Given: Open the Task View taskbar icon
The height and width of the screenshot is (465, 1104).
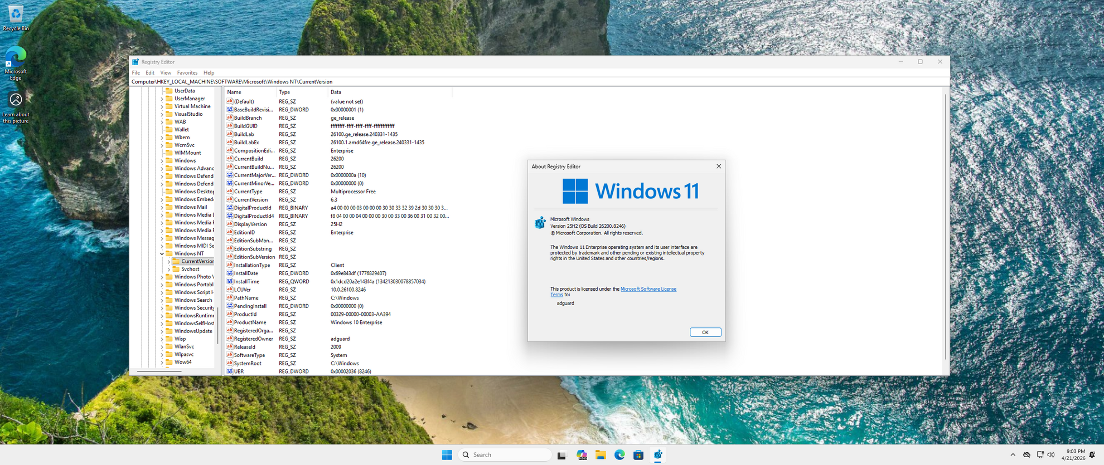Looking at the screenshot, I should tap(561, 455).
